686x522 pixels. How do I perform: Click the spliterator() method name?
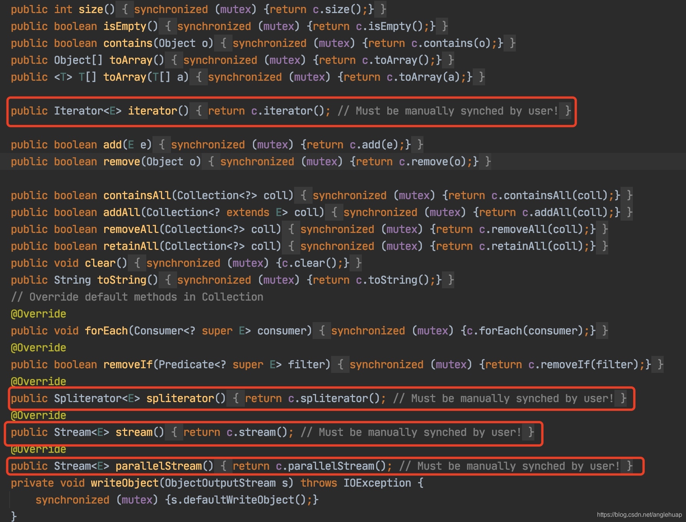(180, 398)
